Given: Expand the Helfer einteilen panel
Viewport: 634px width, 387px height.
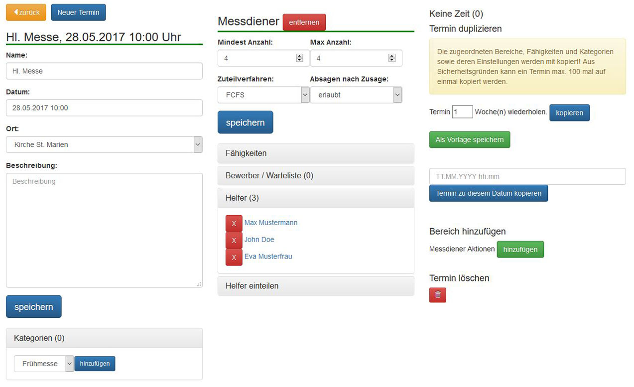Looking at the screenshot, I should [x=316, y=286].
